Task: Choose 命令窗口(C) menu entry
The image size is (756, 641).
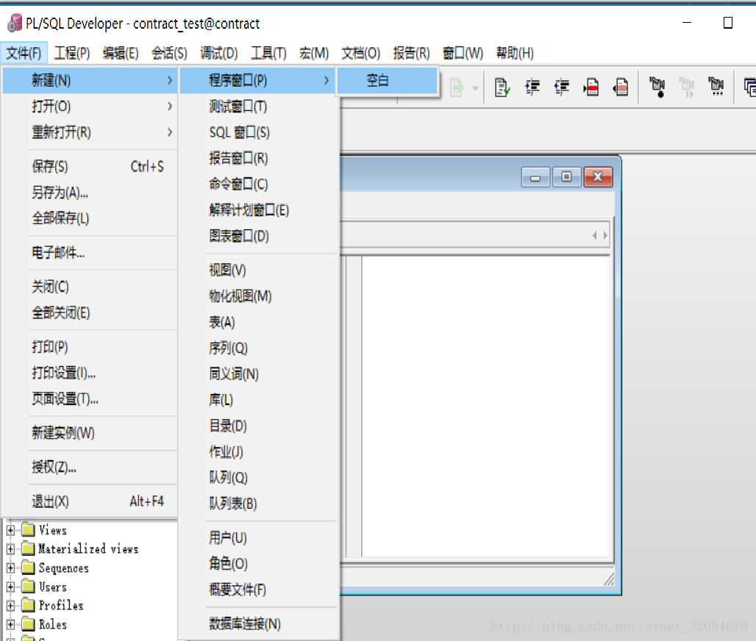Action: tap(258, 184)
